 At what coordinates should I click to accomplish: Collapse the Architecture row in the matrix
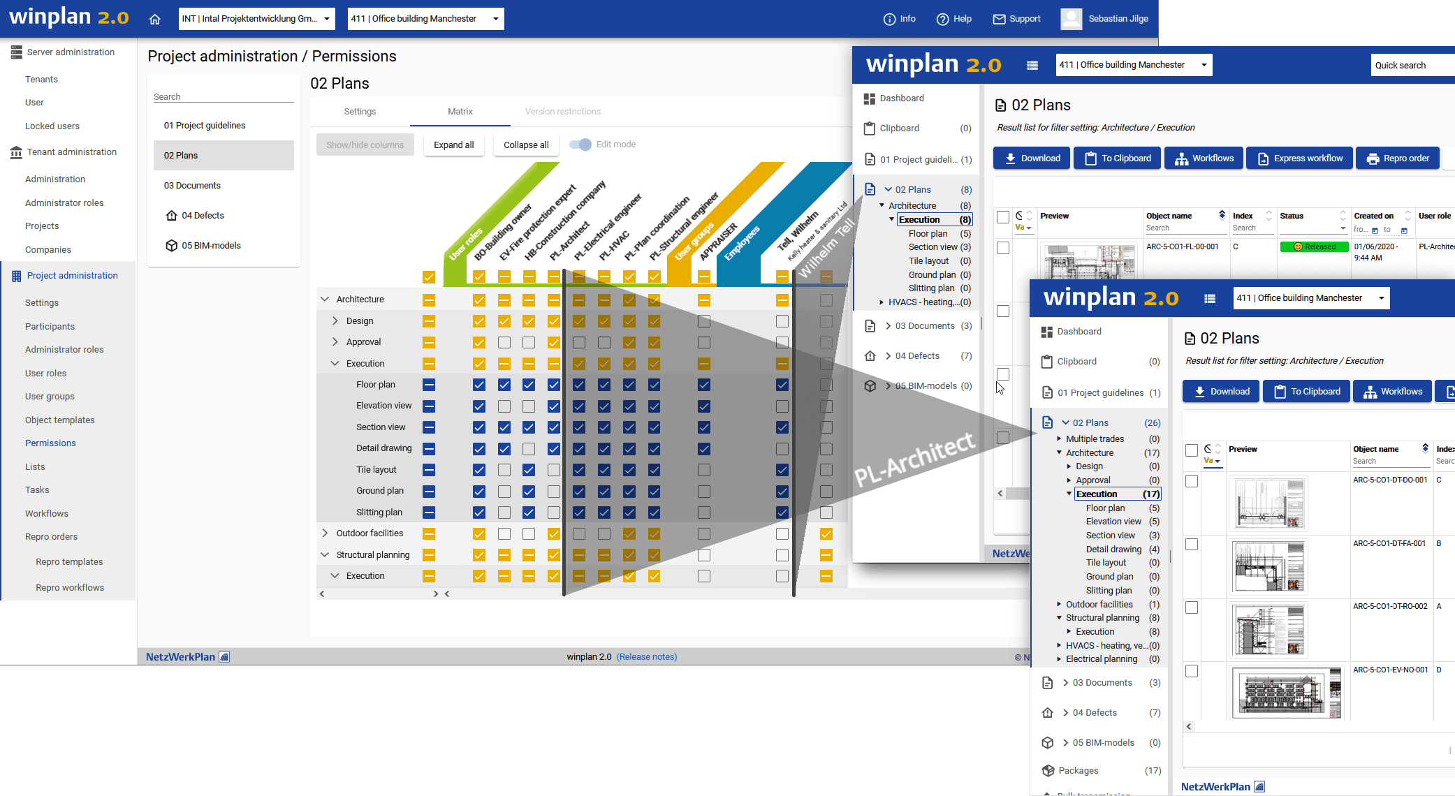pyautogui.click(x=325, y=300)
